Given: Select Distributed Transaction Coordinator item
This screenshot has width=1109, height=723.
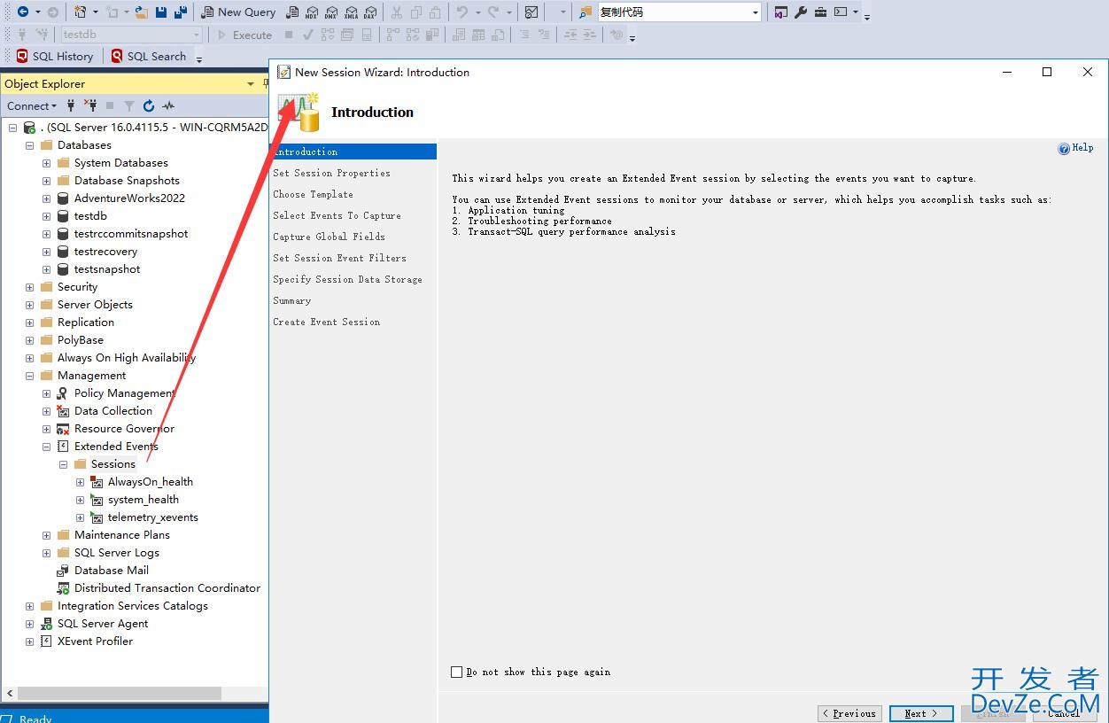Looking at the screenshot, I should 167,588.
